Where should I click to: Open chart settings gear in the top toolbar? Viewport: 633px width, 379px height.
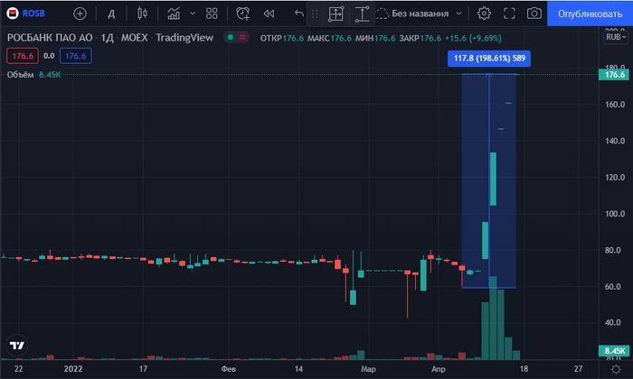[x=484, y=14]
